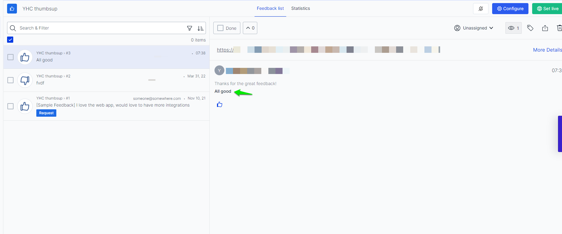Click the gray Y user avatar

[x=219, y=70]
